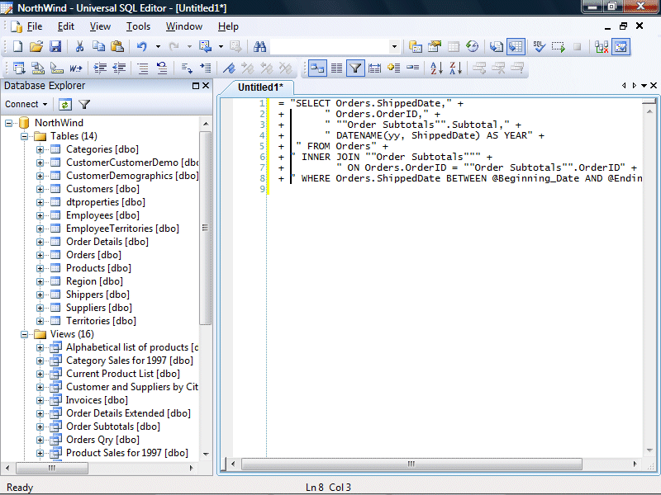The height and width of the screenshot is (495, 661).
Task: Click the properties window icon with pencil
Action: coord(435,46)
